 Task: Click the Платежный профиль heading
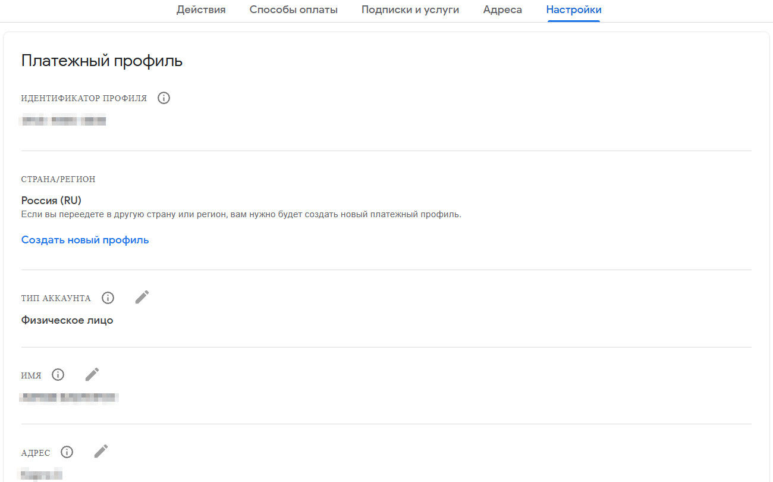(102, 61)
